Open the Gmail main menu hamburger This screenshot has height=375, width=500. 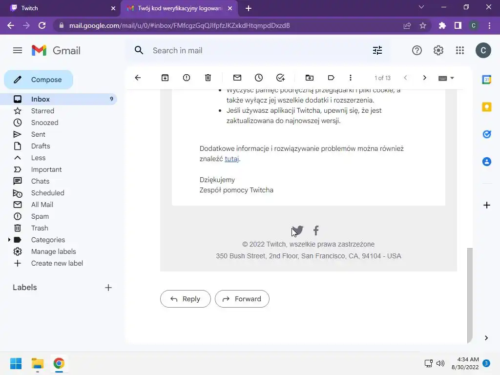tap(18, 50)
